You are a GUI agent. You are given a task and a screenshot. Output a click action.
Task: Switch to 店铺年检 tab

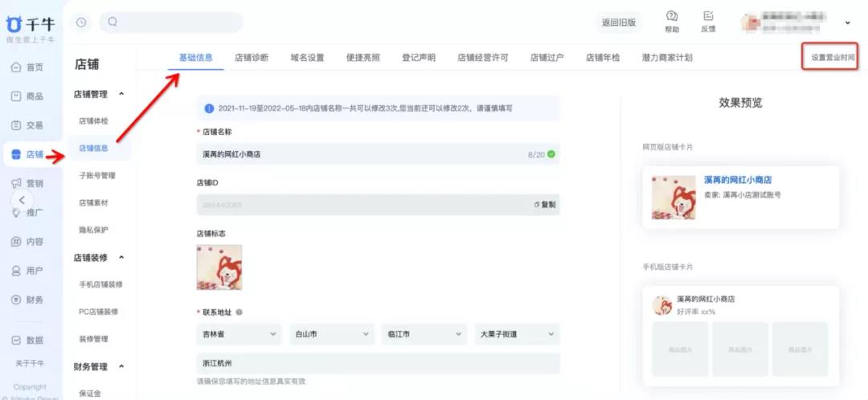(603, 58)
